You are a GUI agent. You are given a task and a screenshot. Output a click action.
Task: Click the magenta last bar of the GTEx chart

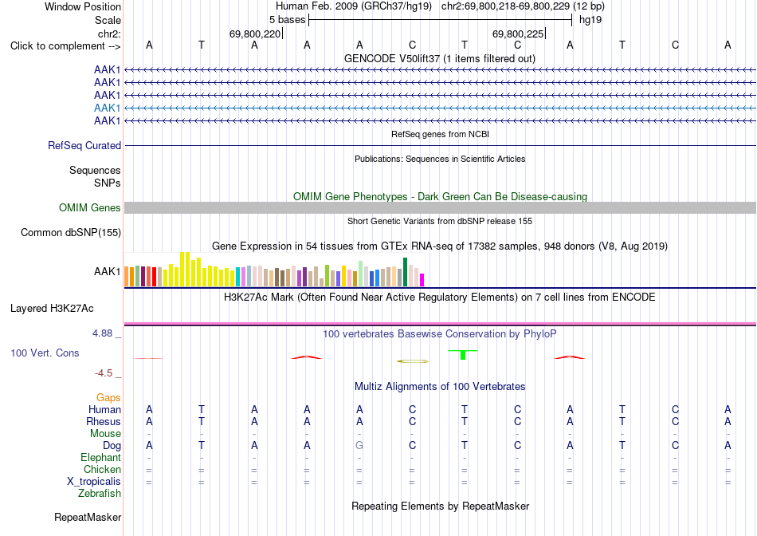pos(422,280)
